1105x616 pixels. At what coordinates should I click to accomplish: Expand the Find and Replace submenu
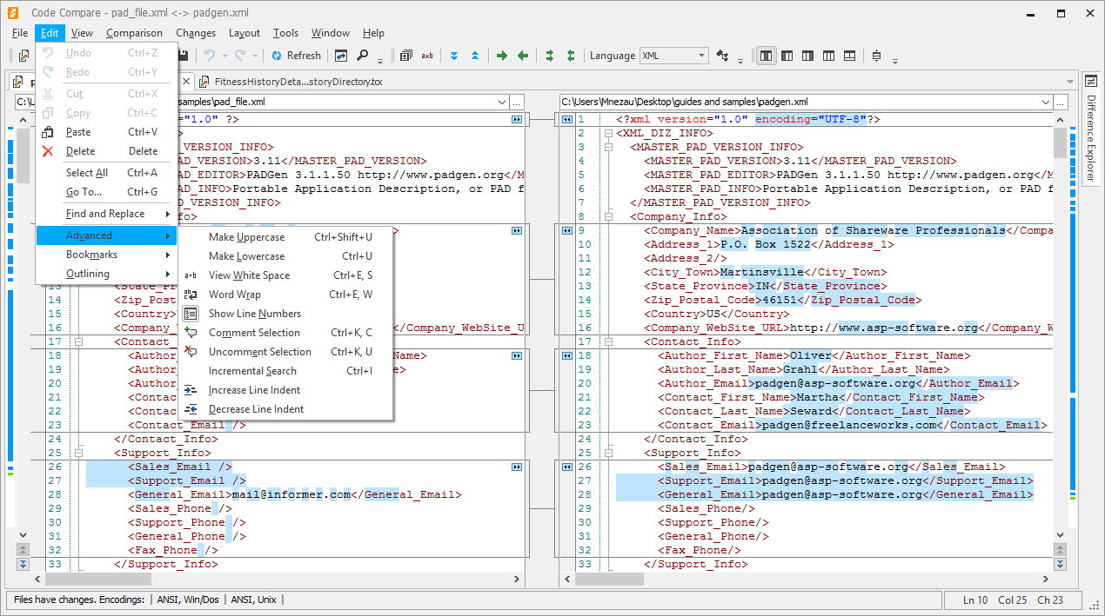(106, 214)
